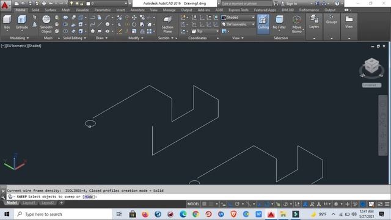Click the Move Gizmo button

[x=297, y=24]
